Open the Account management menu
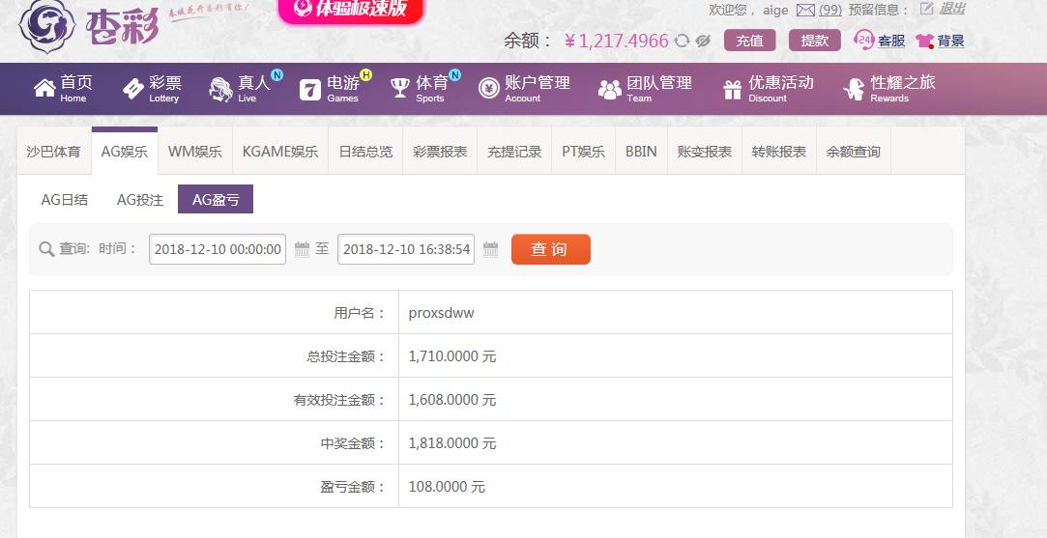The image size is (1047, 538). coord(524,89)
